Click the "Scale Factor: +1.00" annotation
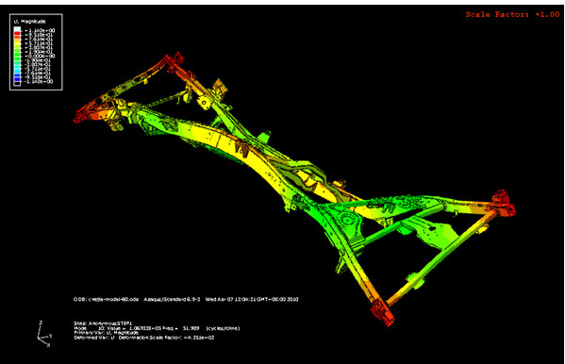This screenshot has height=364, width=565. click(x=512, y=14)
